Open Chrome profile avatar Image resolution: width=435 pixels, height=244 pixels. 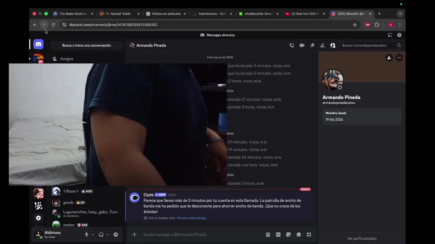coord(390,25)
